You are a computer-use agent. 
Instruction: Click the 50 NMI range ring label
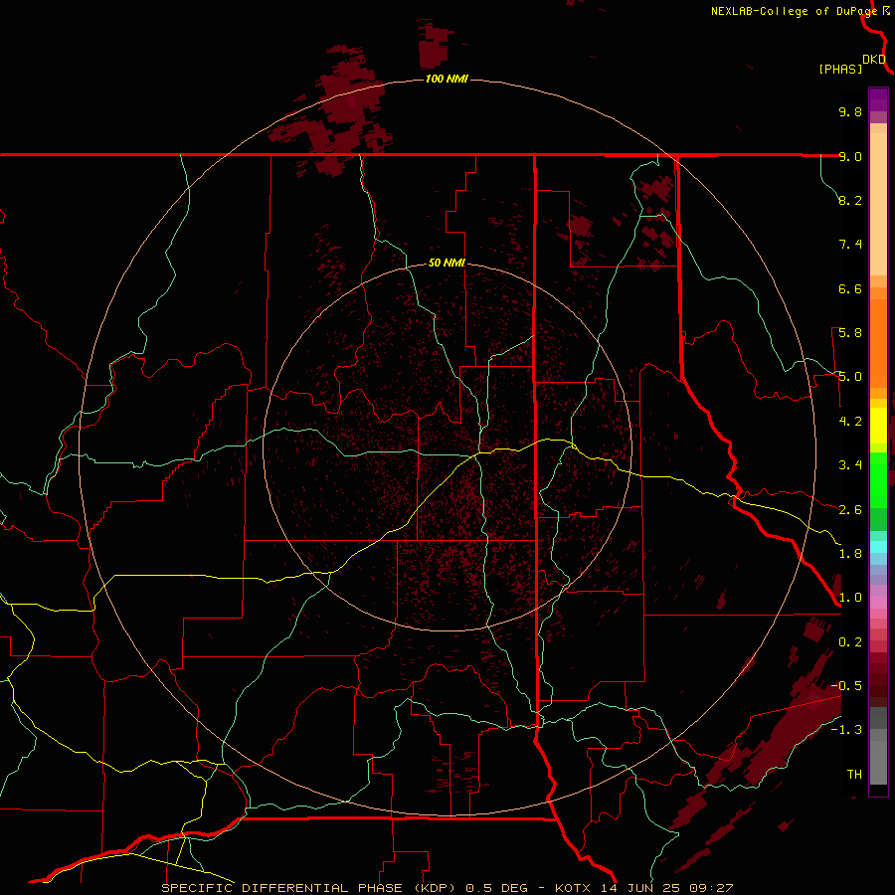click(x=447, y=263)
